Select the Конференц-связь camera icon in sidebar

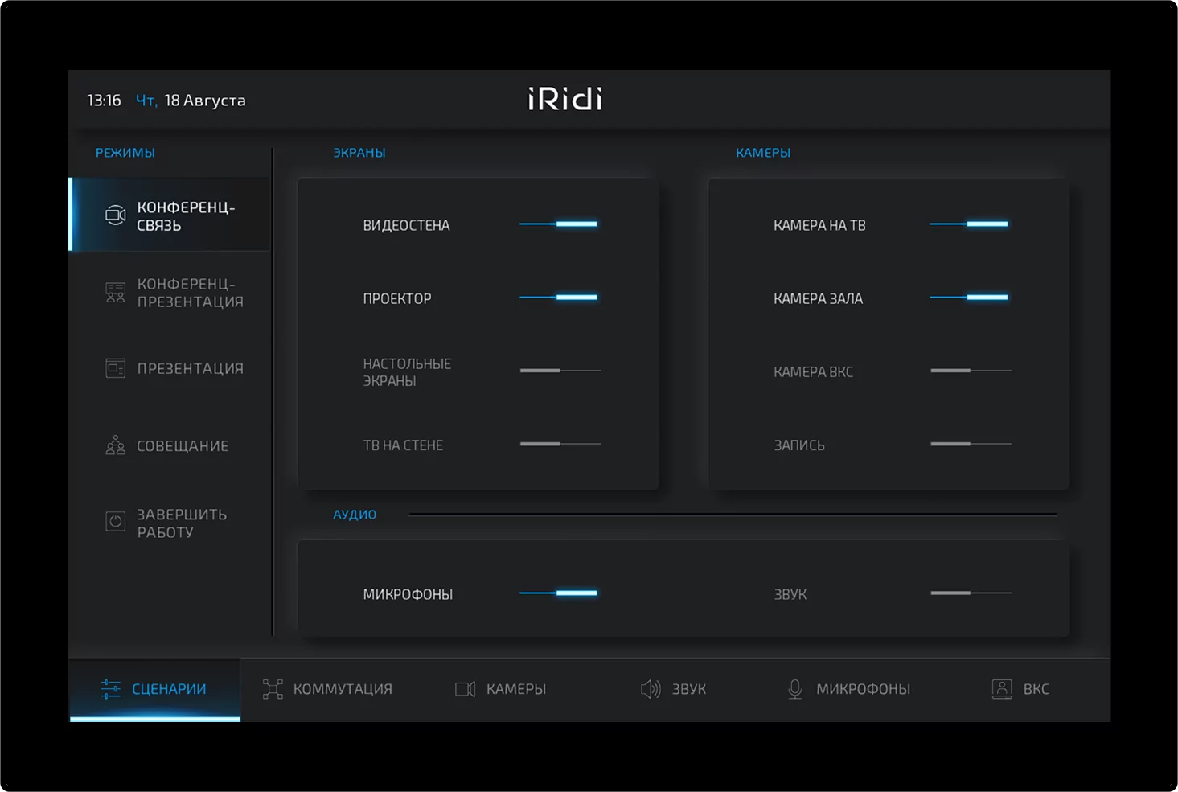click(x=115, y=215)
